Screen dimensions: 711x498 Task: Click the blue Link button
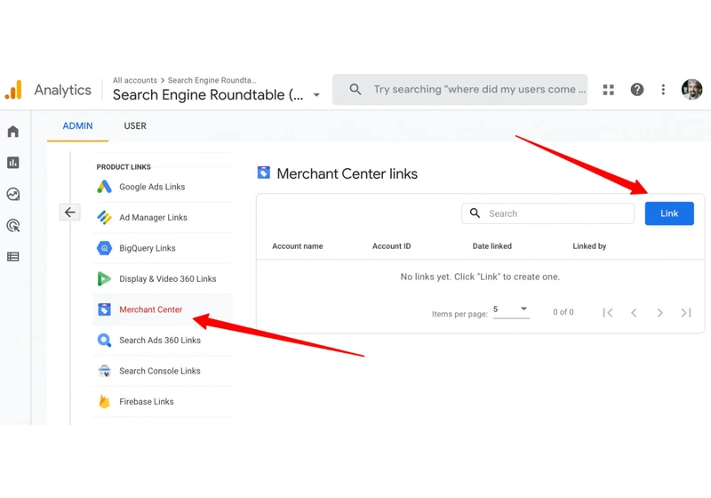pyautogui.click(x=669, y=213)
